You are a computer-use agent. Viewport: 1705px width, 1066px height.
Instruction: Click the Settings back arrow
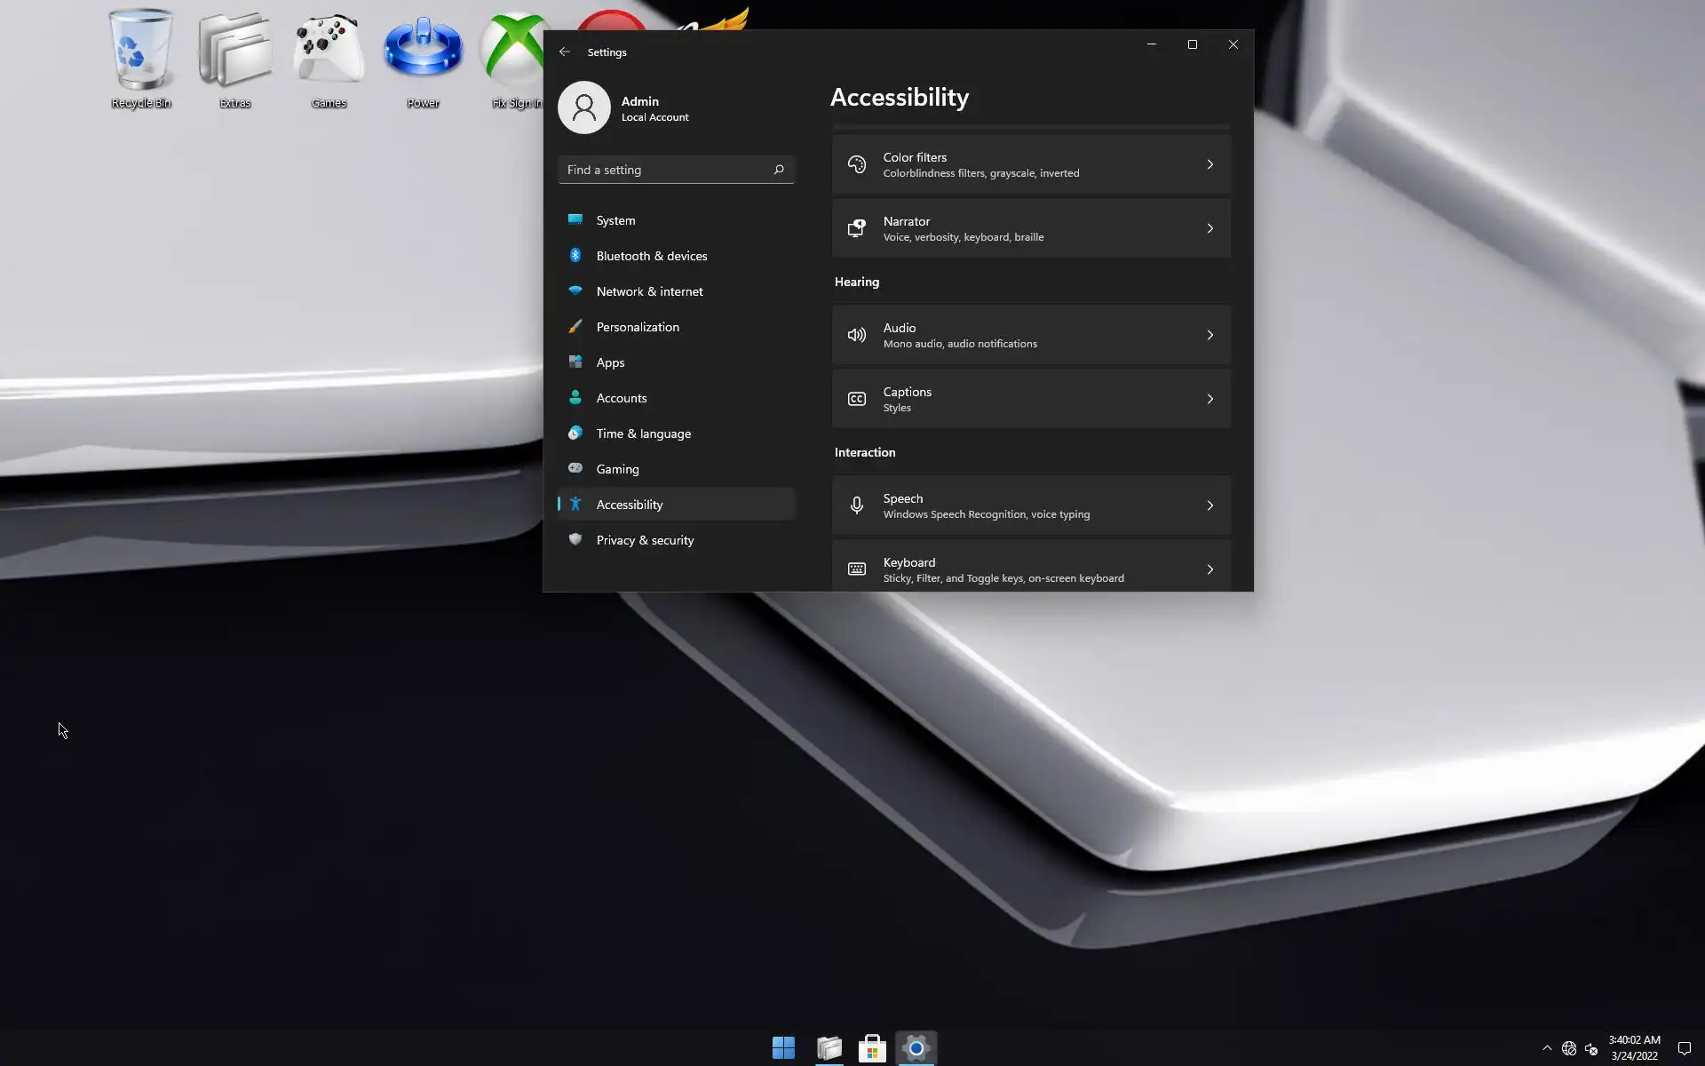click(565, 52)
